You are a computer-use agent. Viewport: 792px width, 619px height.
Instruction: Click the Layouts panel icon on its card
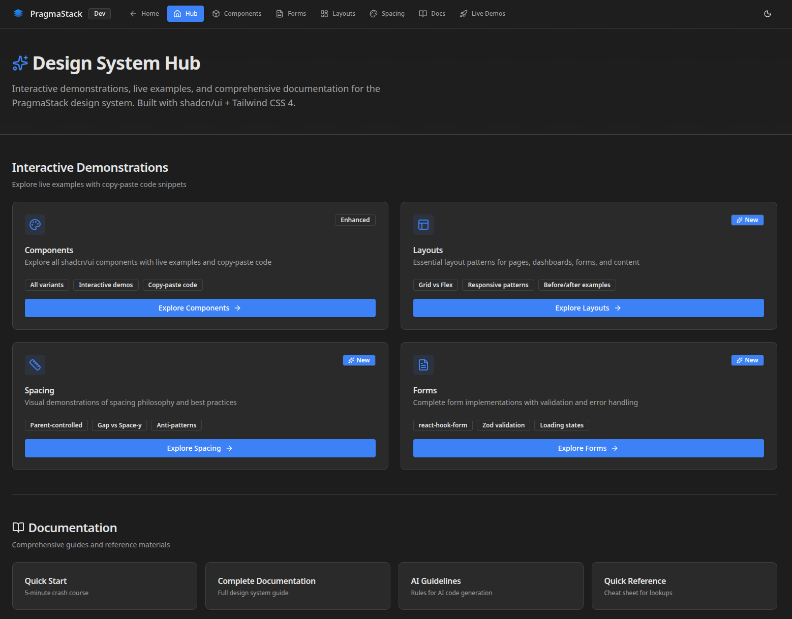click(423, 224)
